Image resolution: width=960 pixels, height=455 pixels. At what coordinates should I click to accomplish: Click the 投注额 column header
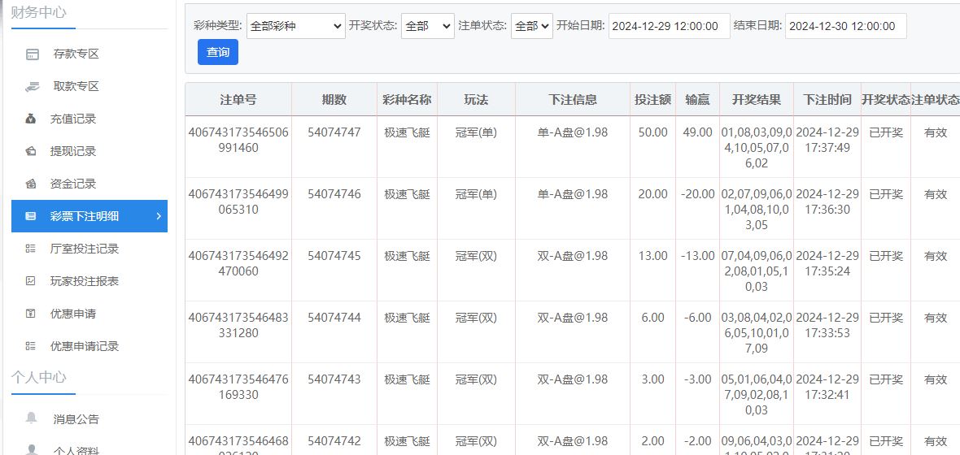pyautogui.click(x=652, y=100)
